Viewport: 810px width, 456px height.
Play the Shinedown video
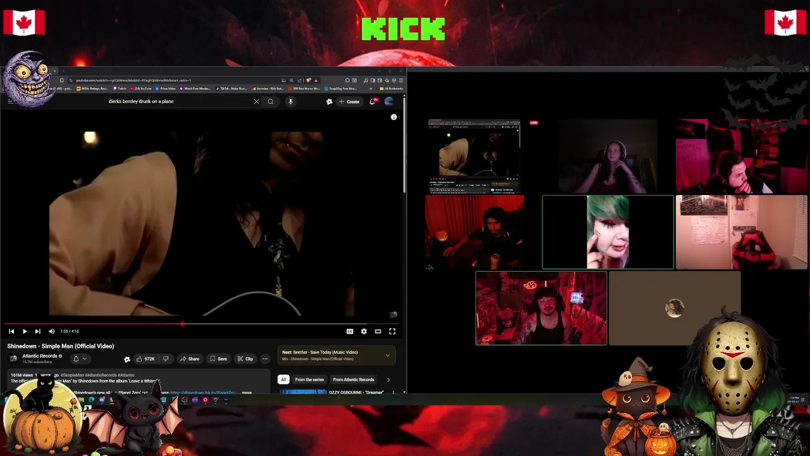pos(25,331)
